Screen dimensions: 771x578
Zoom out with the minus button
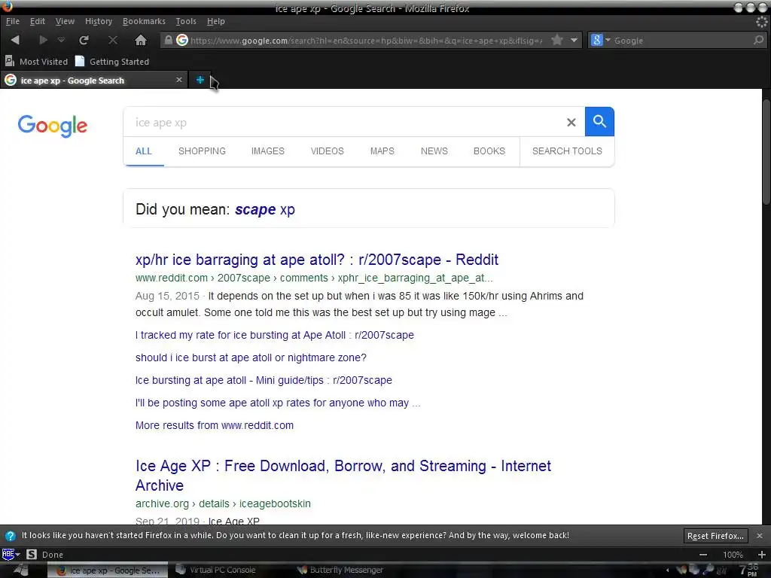(703, 555)
